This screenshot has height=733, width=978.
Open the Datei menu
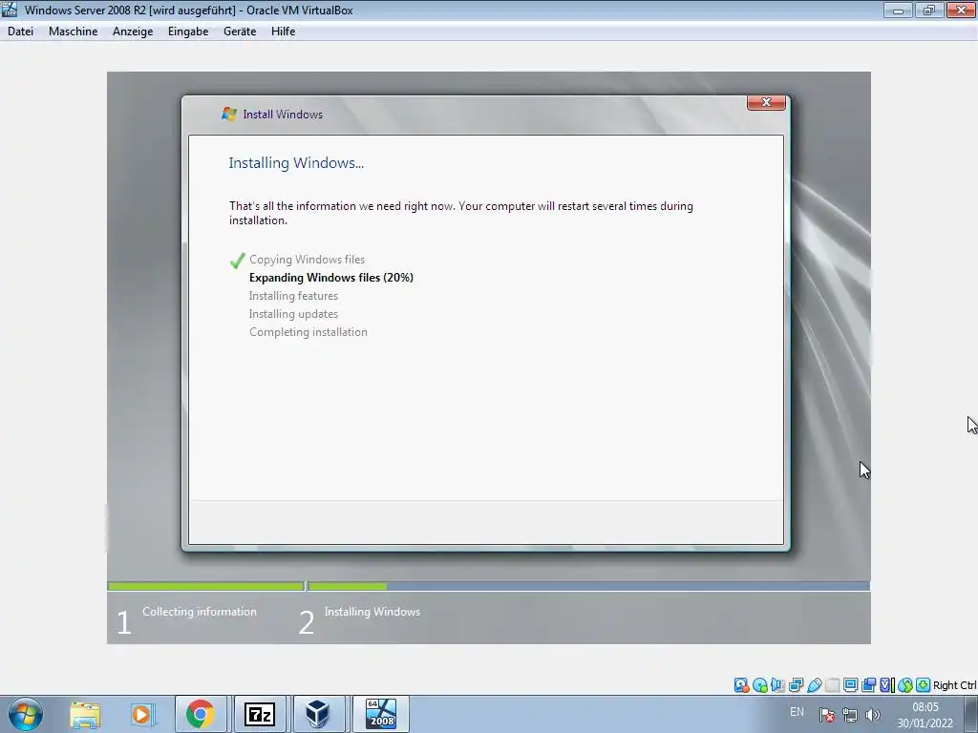(x=21, y=31)
